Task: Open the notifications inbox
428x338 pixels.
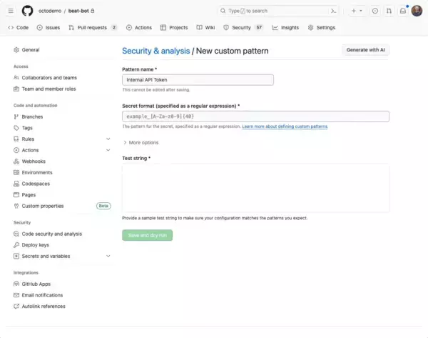Action: 403,11
